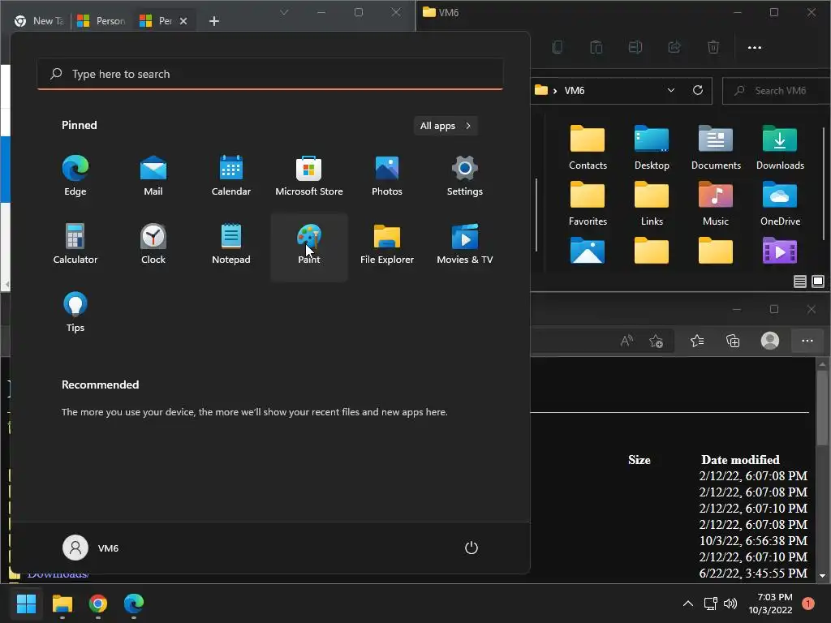Switch File Explorer to large icons view
Screen dimensions: 831x623
[818, 281]
